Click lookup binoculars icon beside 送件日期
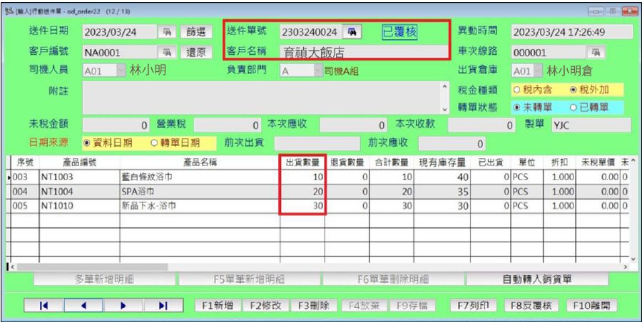The height and width of the screenshot is (322, 642). [167, 32]
